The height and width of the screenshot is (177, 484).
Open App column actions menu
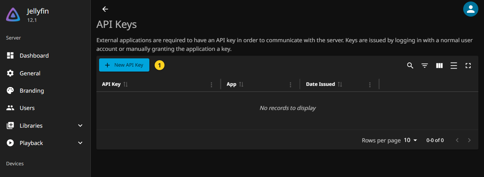pos(290,85)
